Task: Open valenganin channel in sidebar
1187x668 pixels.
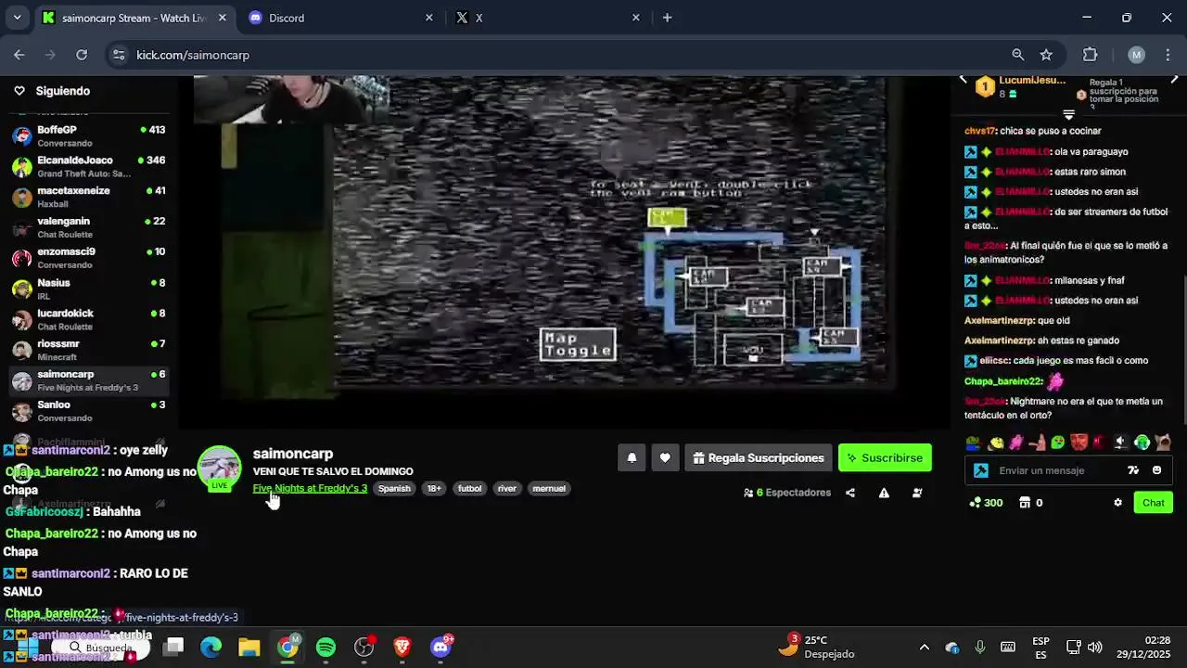Action: coord(89,227)
